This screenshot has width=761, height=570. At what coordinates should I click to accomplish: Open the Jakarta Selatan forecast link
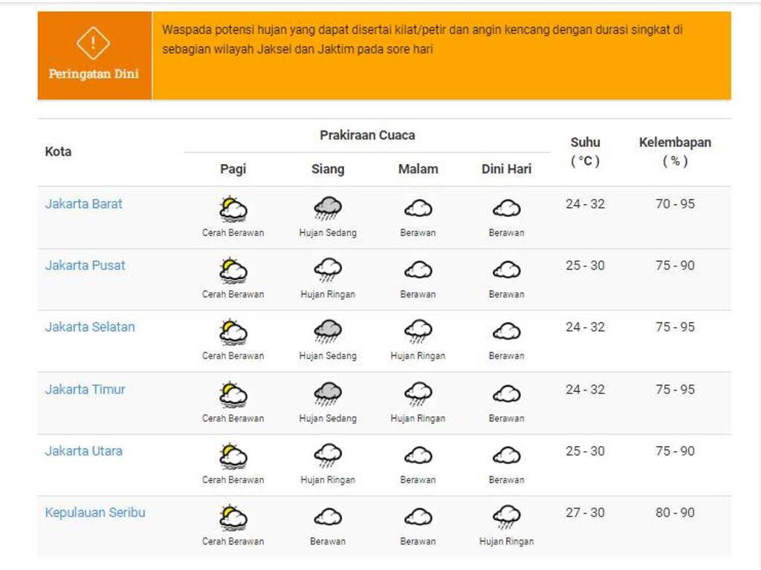[90, 327]
